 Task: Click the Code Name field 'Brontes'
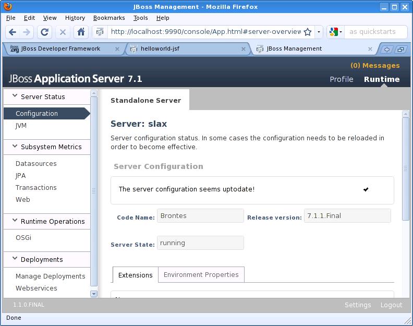(x=200, y=216)
